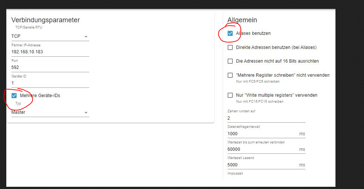Select the Wartezeit bis zum erneuten verbinden field
The image size is (364, 189).
266,149
